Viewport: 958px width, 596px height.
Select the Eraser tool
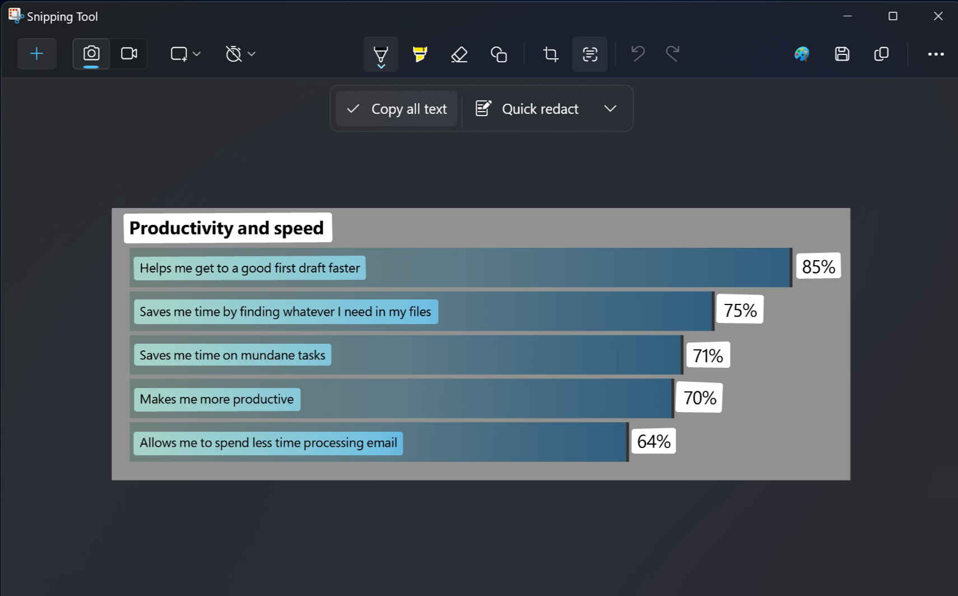click(459, 54)
